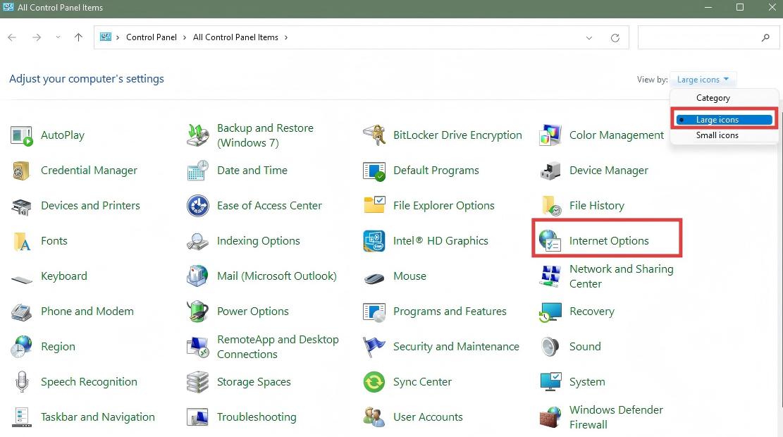Navigate to Control Panel breadcrumb
The height and width of the screenshot is (437, 783).
[152, 37]
